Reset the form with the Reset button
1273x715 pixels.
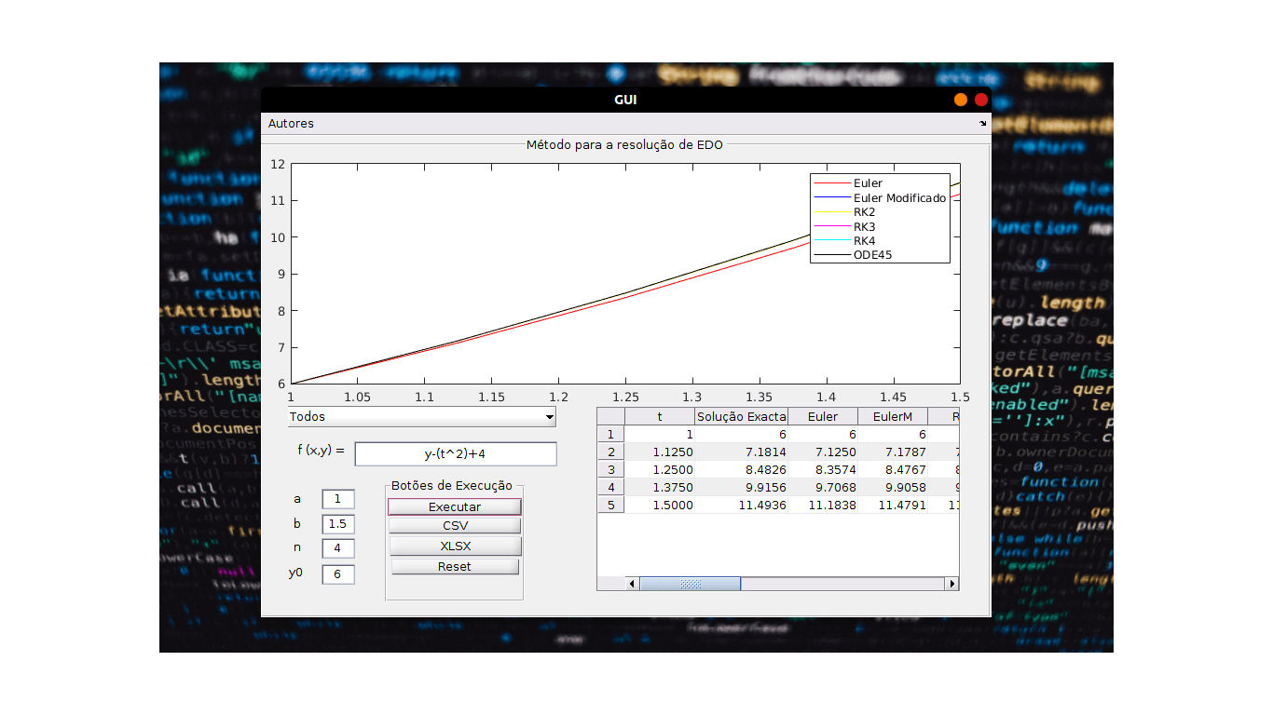[x=455, y=566]
